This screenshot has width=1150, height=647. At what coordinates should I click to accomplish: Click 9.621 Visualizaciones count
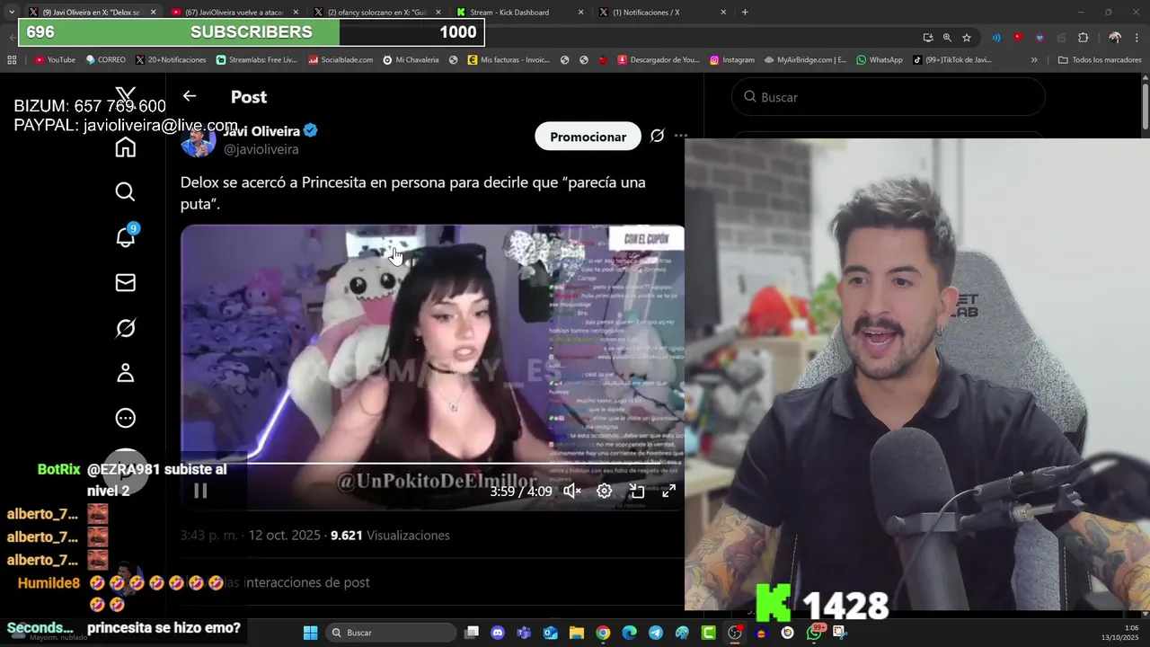[390, 536]
